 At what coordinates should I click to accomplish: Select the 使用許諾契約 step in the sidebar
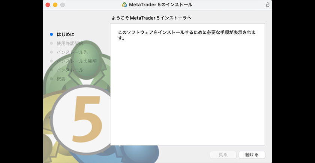[70, 43]
